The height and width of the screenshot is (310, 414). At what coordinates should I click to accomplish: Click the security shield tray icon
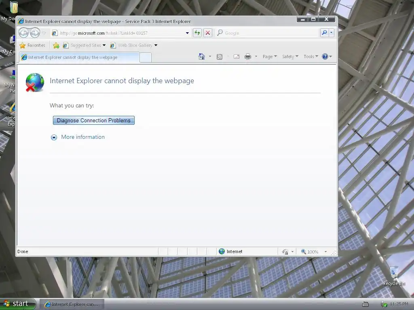(x=384, y=304)
